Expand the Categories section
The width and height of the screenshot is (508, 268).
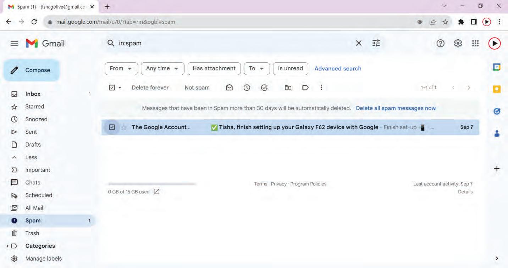coord(8,246)
